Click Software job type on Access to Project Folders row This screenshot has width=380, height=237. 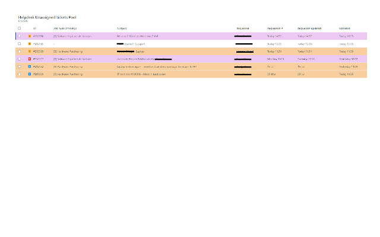point(72,59)
